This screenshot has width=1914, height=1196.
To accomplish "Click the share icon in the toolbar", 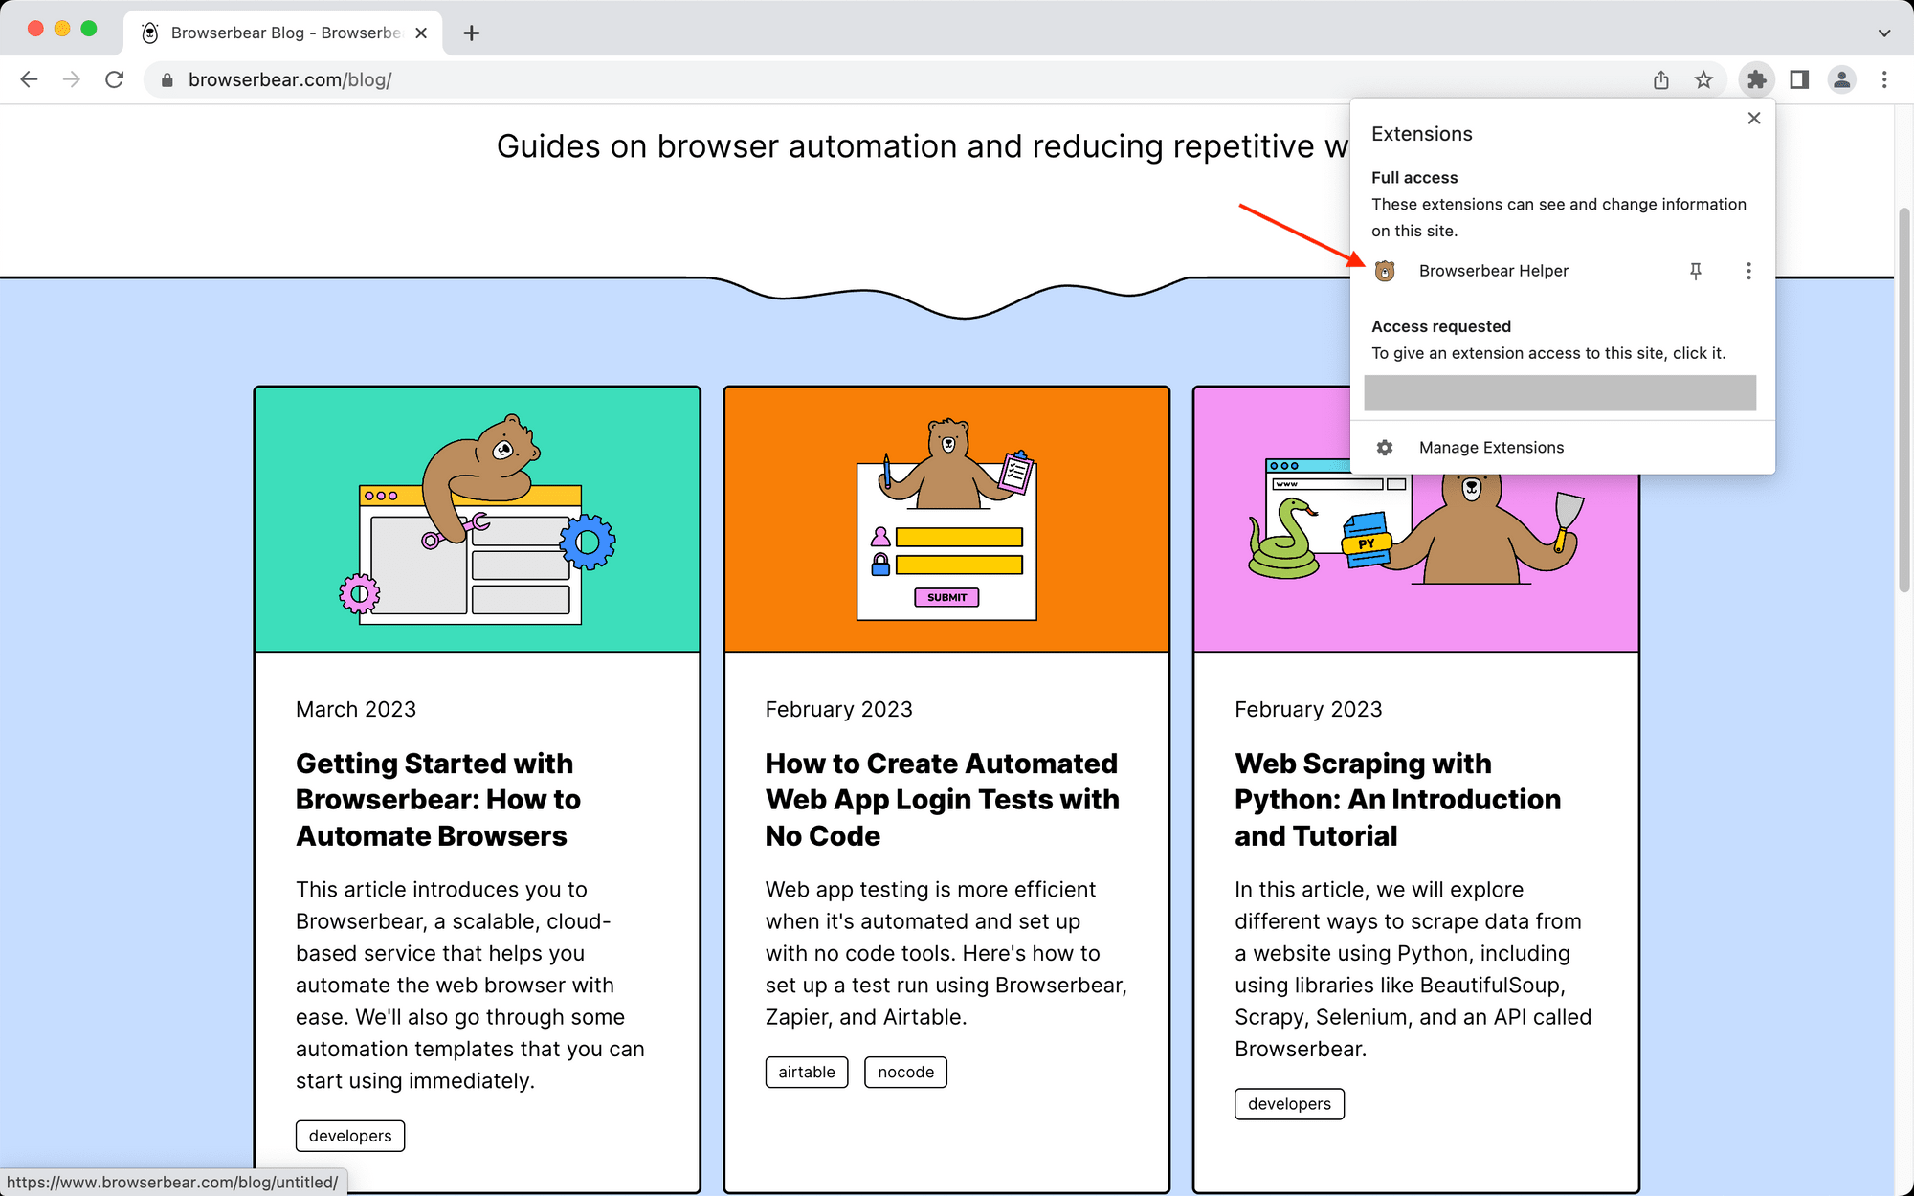I will tap(1660, 80).
